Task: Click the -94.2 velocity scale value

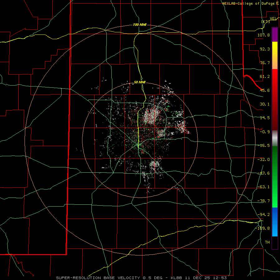Action: click(x=264, y=215)
